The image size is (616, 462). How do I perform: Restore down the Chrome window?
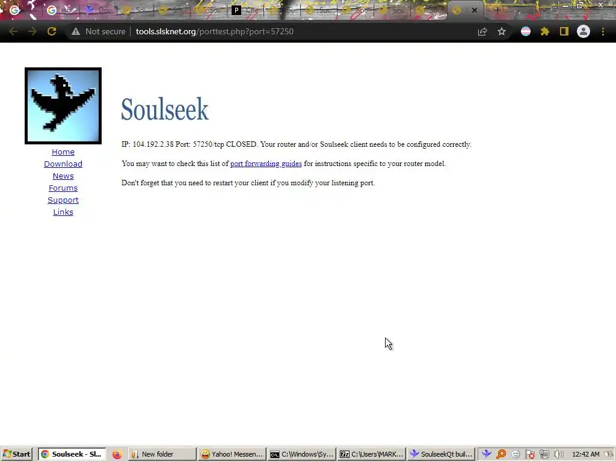pos(580,5)
